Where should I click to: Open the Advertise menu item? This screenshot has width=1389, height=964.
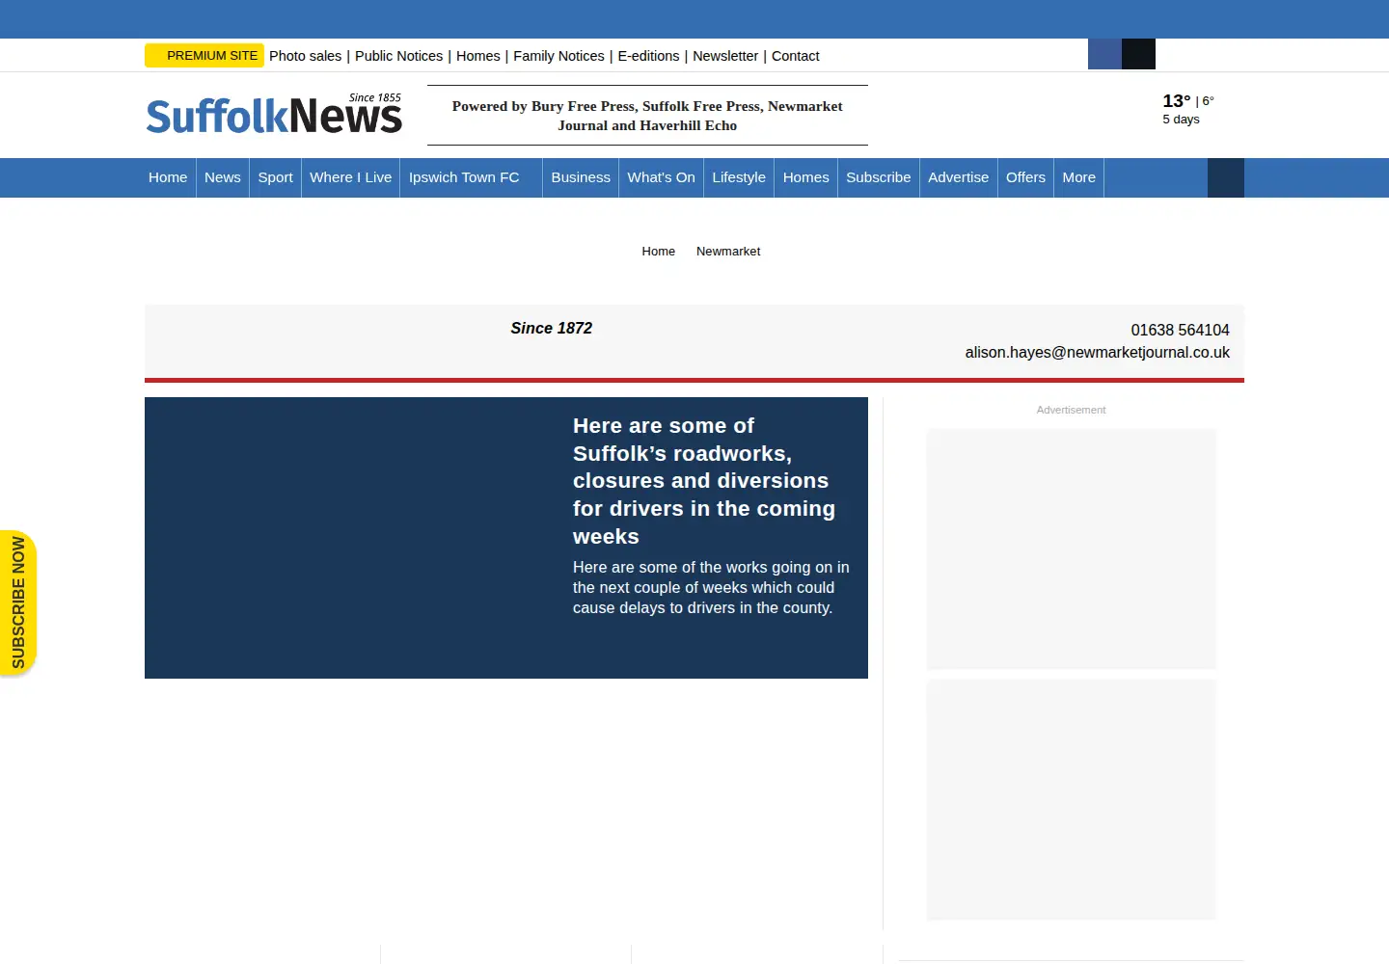pos(958,177)
